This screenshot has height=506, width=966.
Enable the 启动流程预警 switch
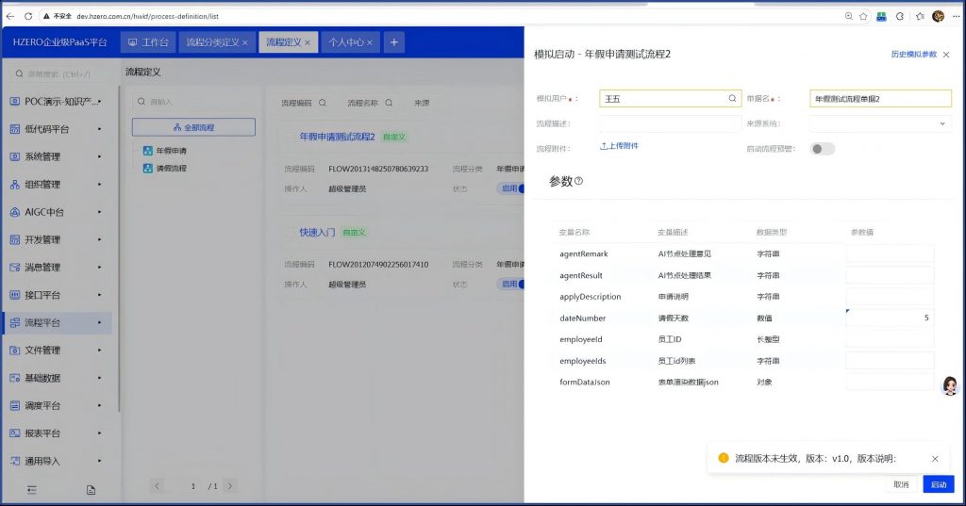pos(823,148)
